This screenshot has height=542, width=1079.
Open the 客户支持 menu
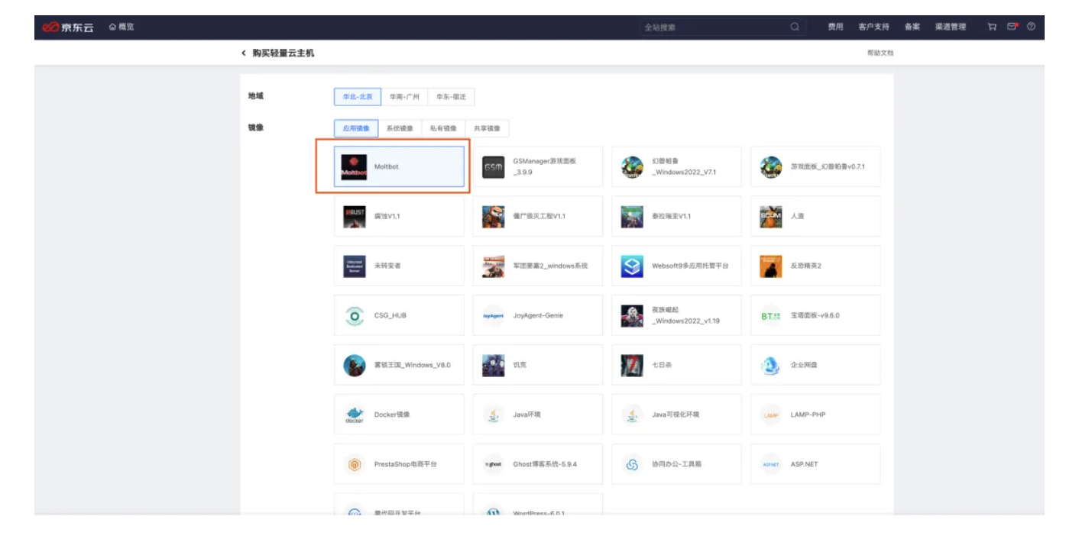pyautogui.click(x=876, y=27)
